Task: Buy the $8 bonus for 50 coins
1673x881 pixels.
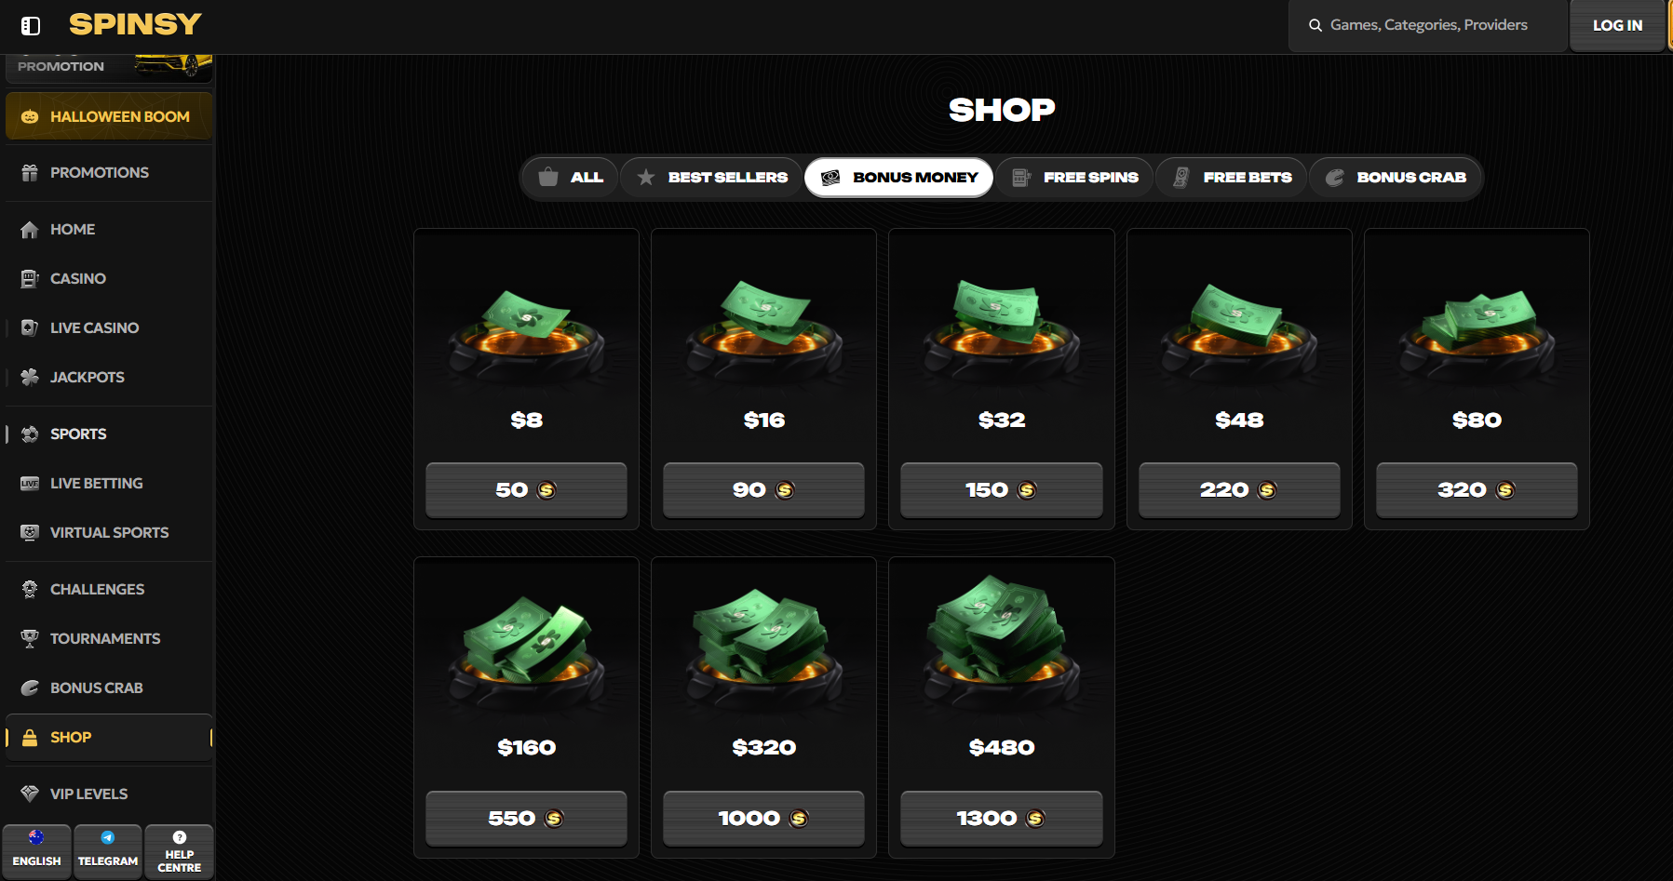Action: point(526,489)
